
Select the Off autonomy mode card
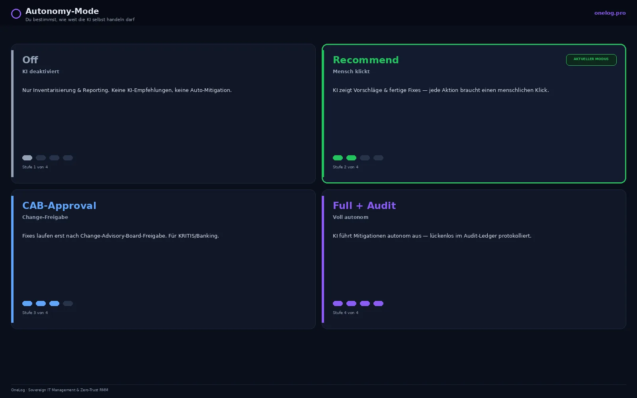[x=163, y=113]
